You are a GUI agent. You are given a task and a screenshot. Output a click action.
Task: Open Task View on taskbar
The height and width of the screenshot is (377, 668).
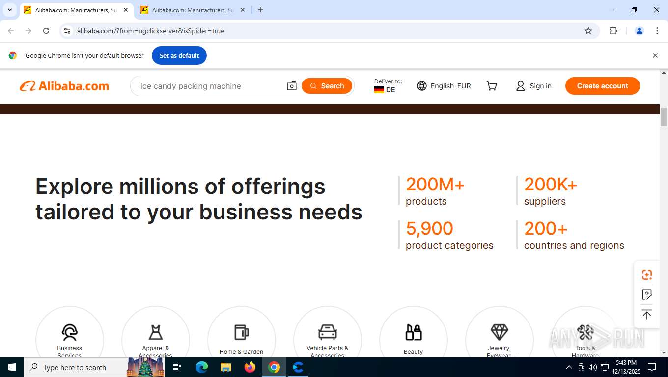177,367
